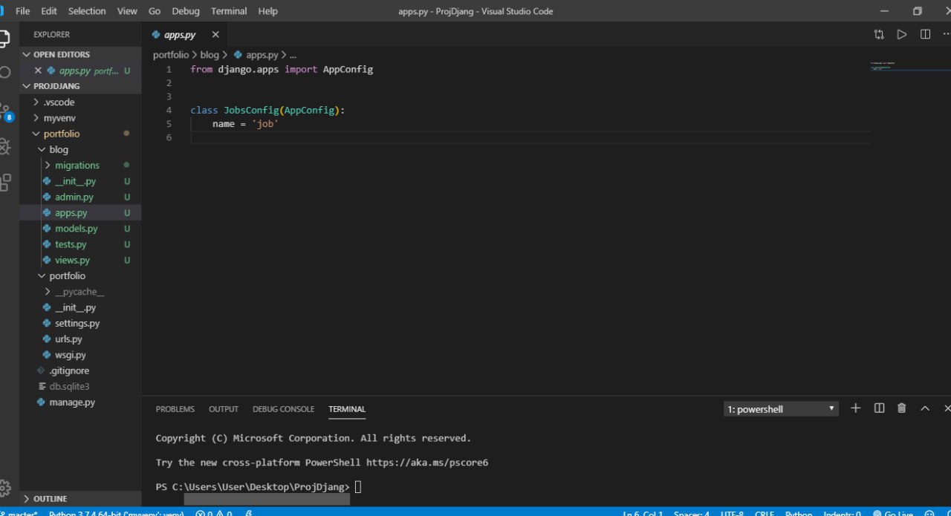Change CRLF line ending in status bar
The width and height of the screenshot is (951, 516).
point(765,512)
